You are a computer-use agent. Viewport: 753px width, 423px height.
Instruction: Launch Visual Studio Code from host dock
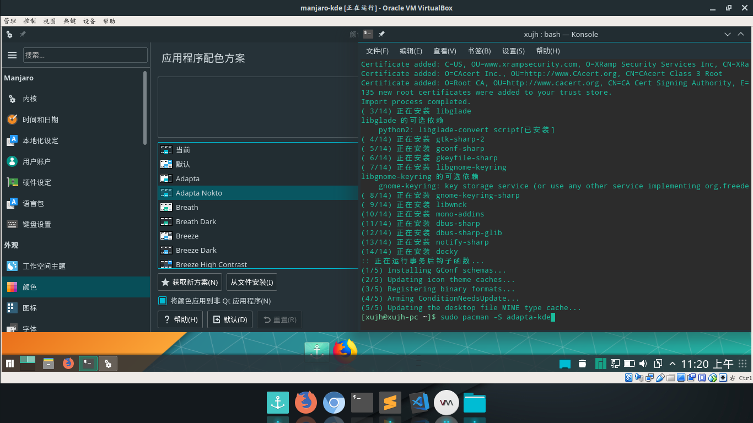pos(418,403)
